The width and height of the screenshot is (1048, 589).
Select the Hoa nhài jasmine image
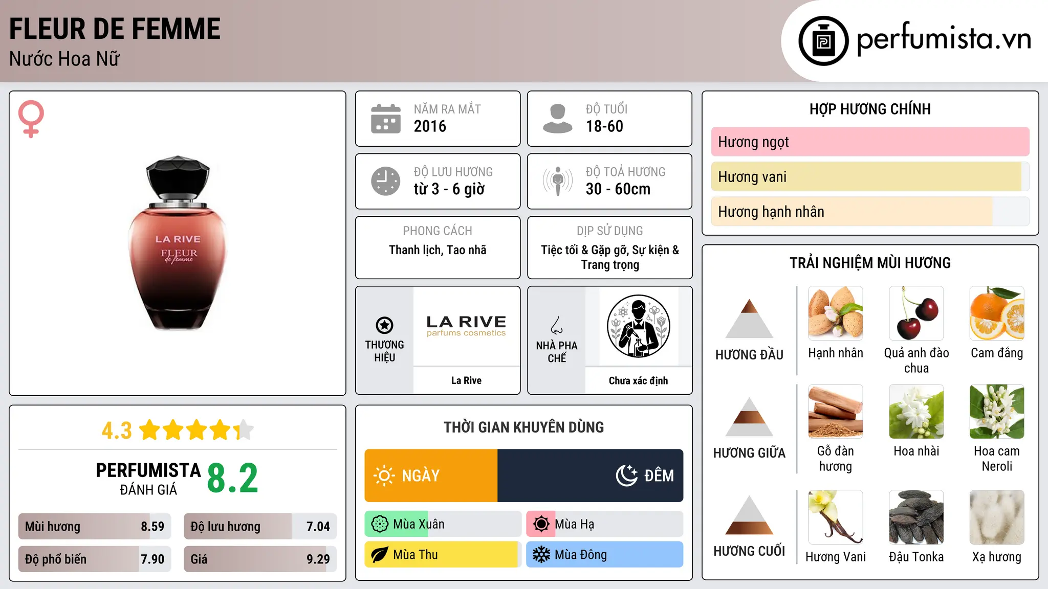916,412
